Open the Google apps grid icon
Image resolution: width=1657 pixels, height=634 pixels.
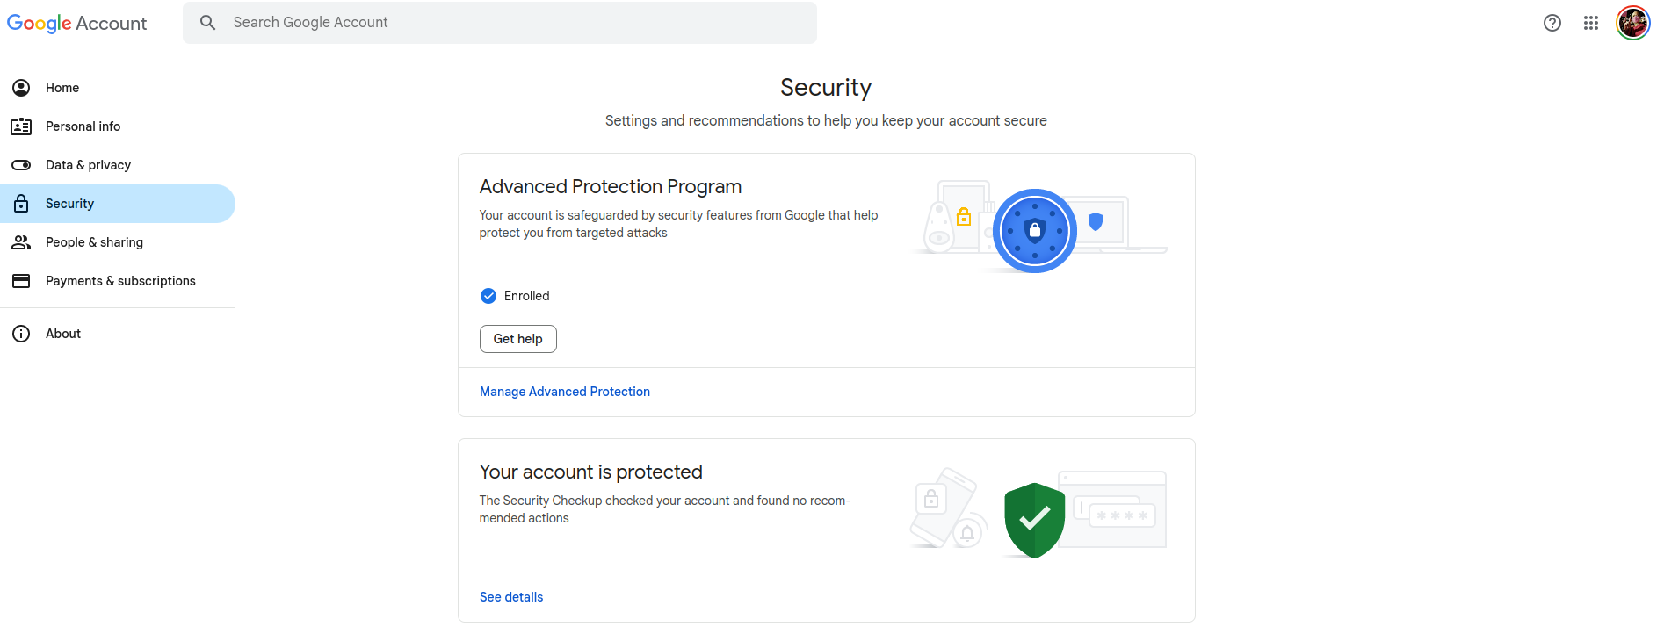tap(1591, 23)
